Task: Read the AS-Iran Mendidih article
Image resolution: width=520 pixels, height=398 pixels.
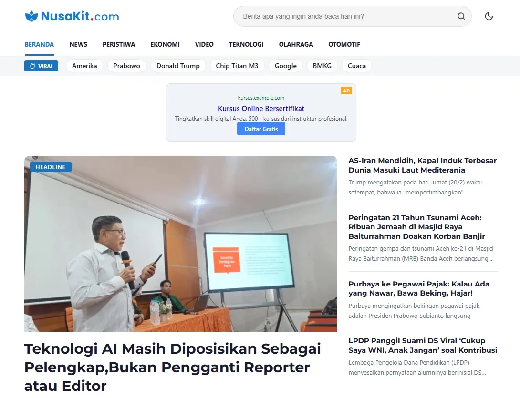Action: 422,165
